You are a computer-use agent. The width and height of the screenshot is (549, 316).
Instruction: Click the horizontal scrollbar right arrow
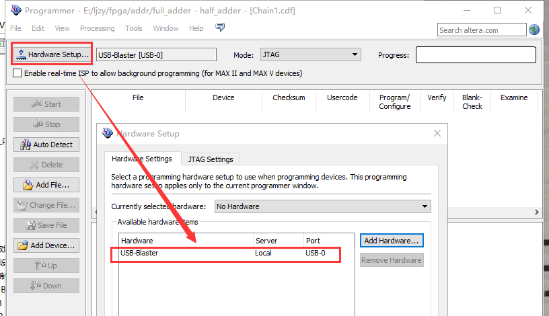(x=536, y=212)
